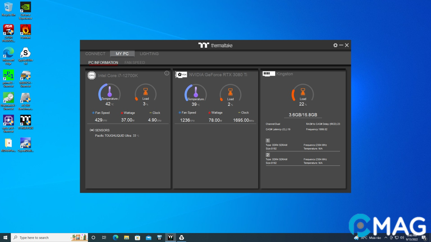Image resolution: width=431 pixels, height=242 pixels.
Task: Click the CPU chip icon
Action: click(x=92, y=75)
